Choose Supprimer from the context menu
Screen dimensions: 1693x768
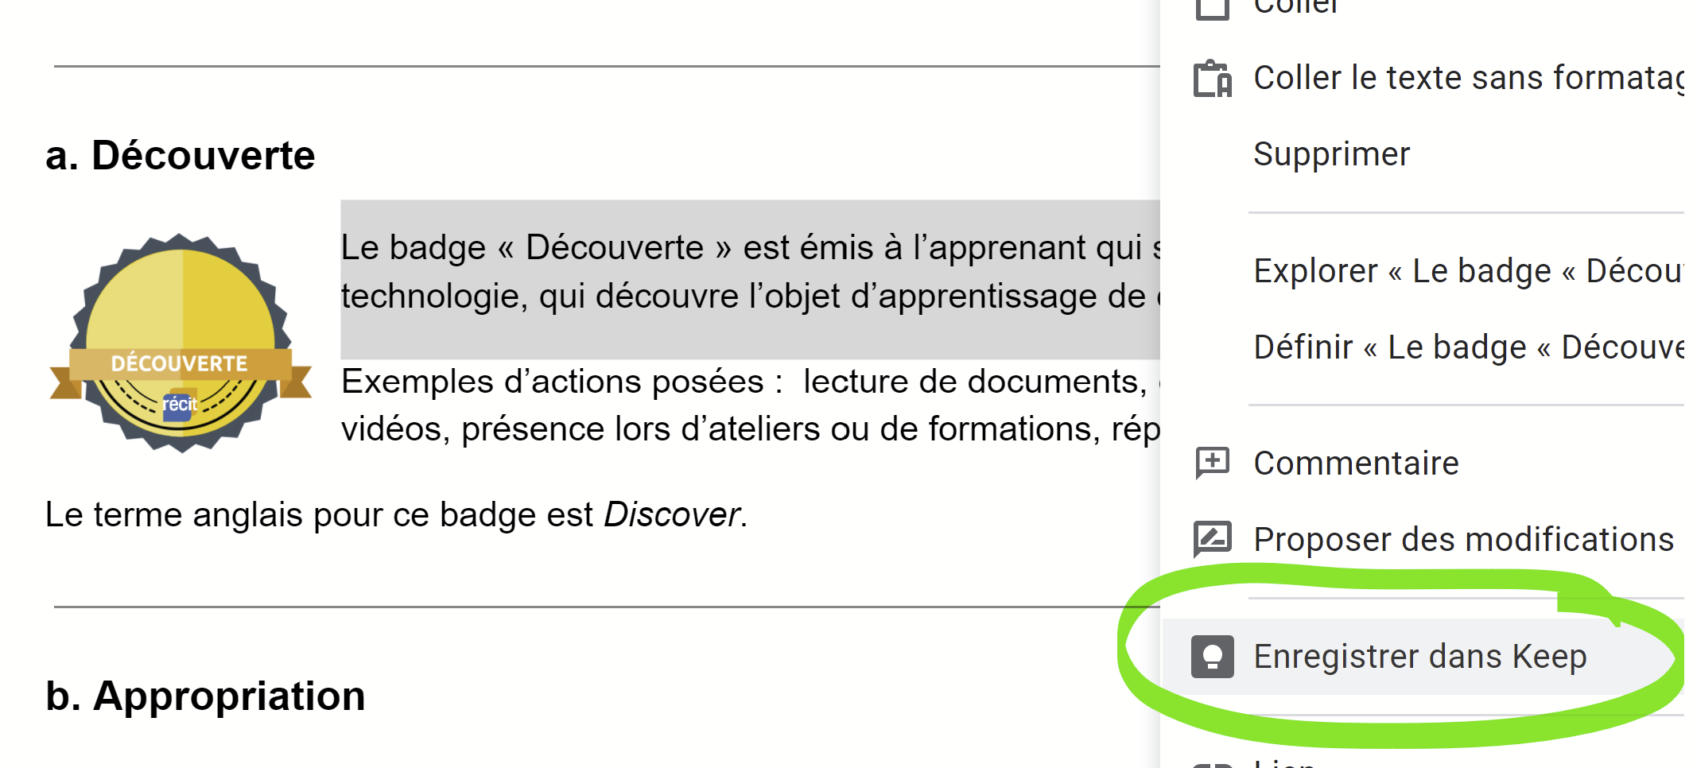point(1332,153)
